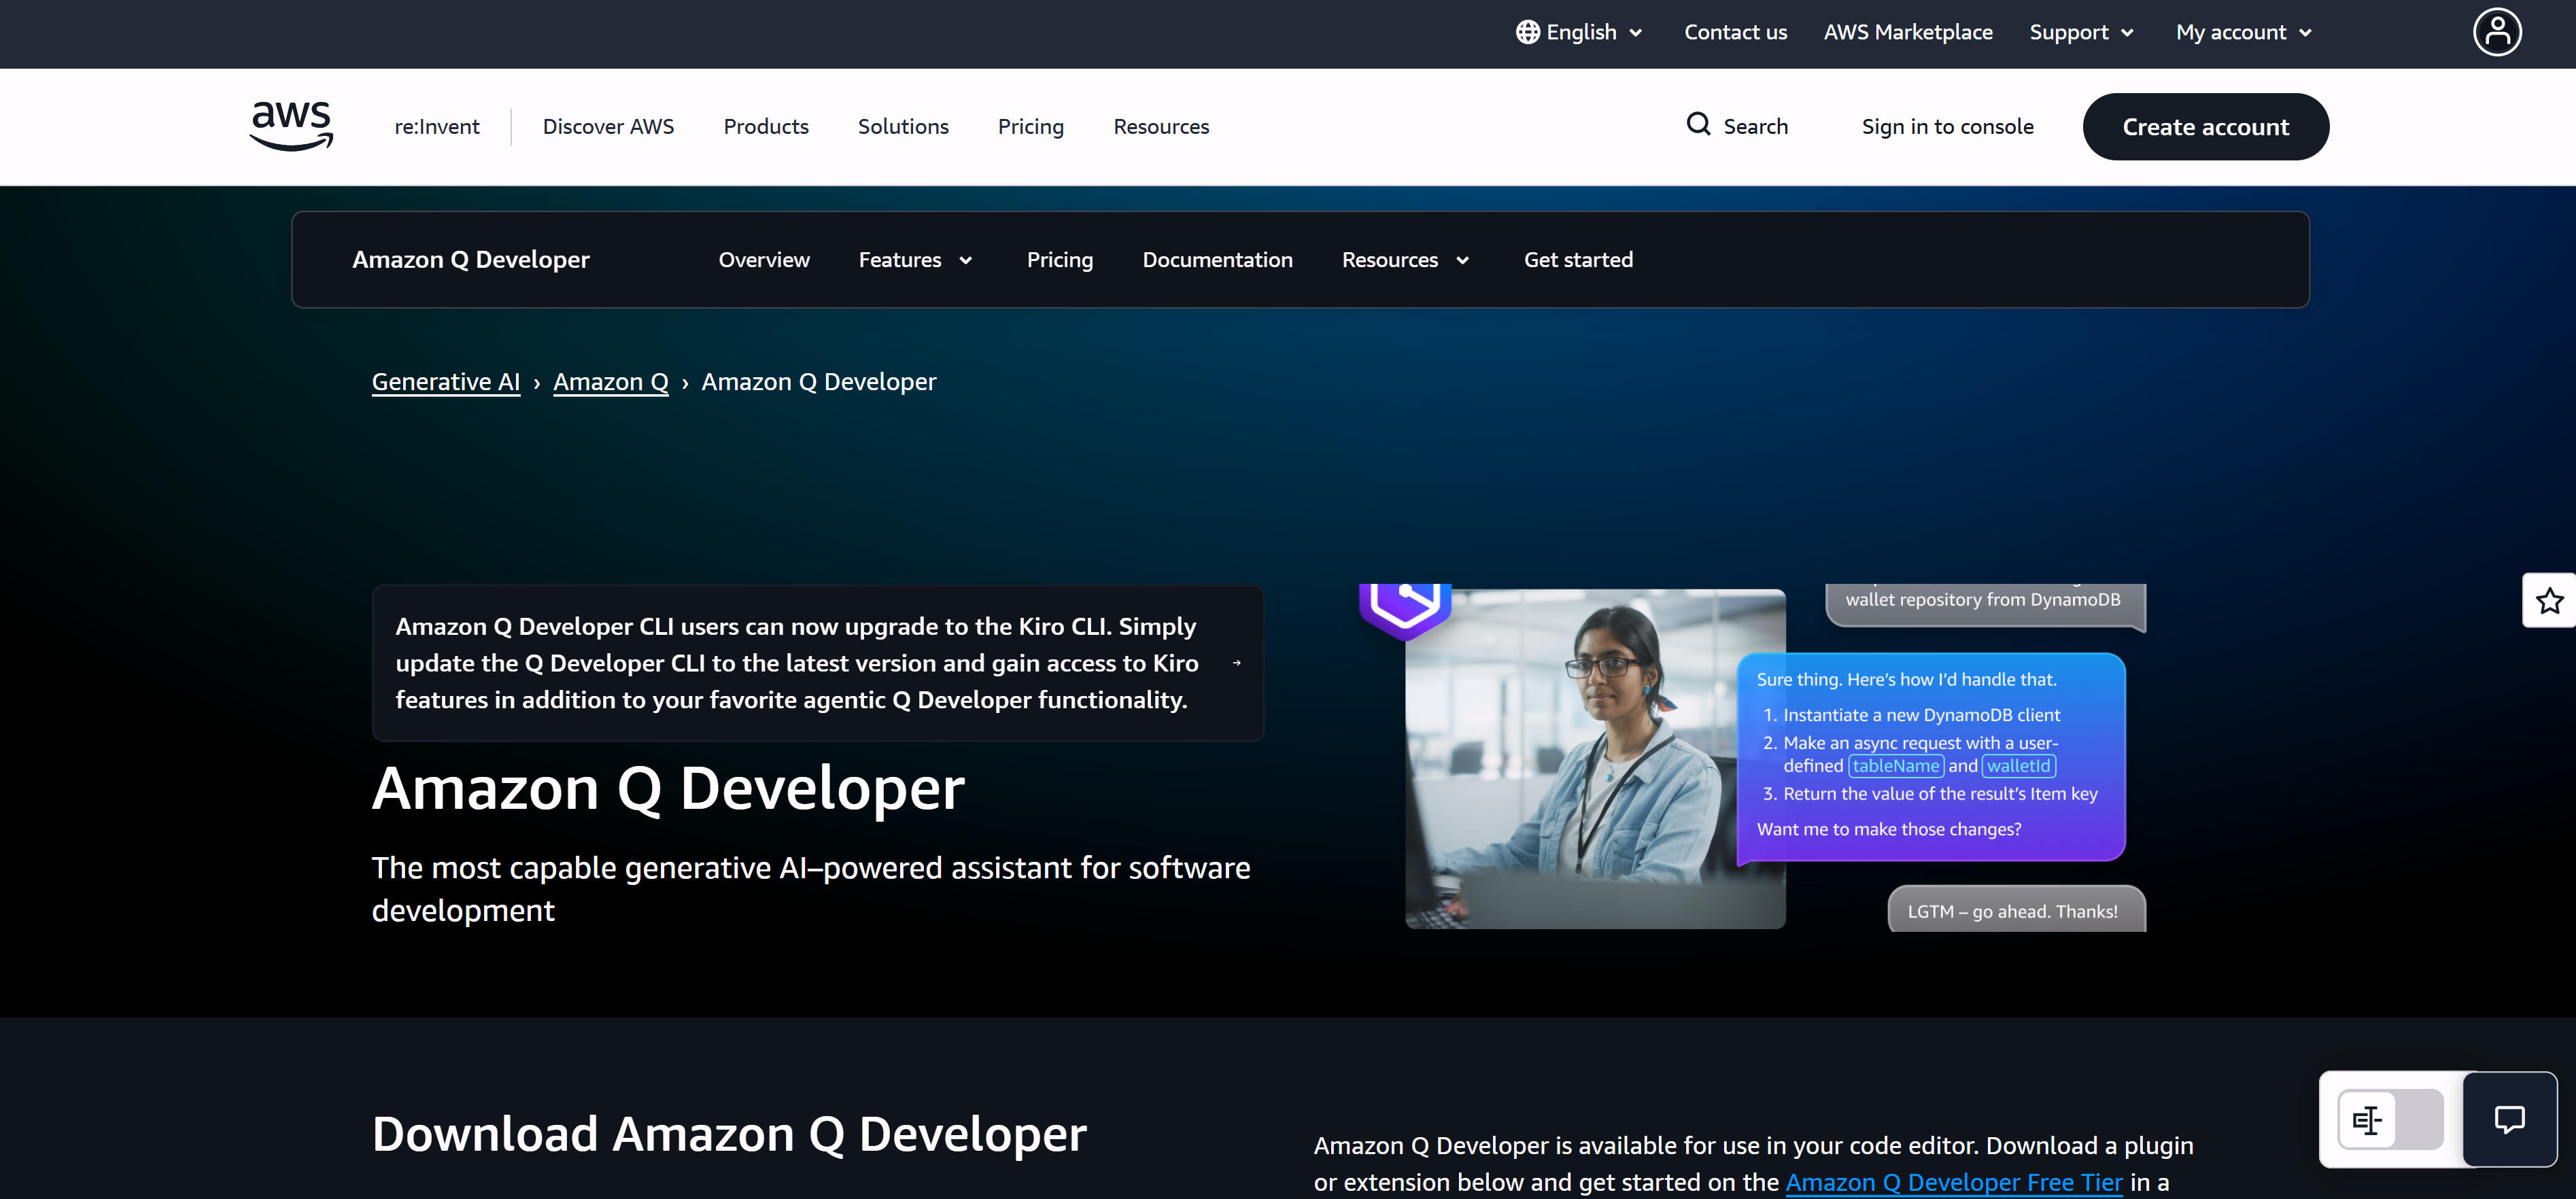The height and width of the screenshot is (1199, 2576).
Task: Click the Create account button
Action: tap(2205, 126)
